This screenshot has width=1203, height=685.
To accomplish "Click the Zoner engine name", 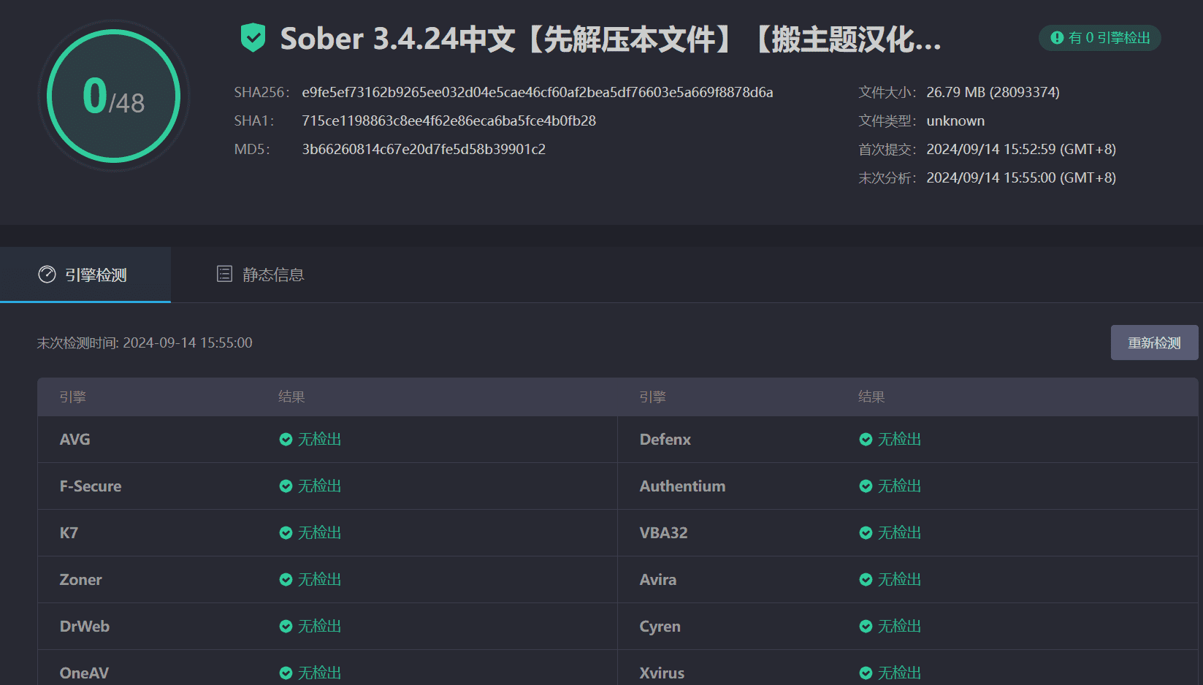I will (x=80, y=580).
